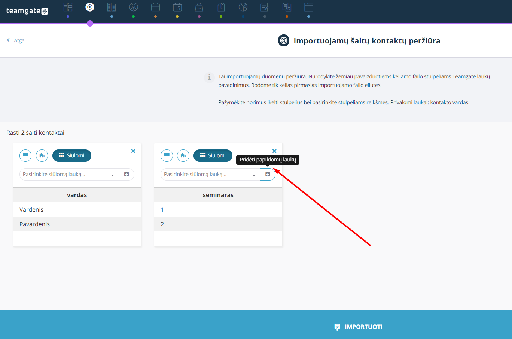Open the folder icon in top navigation
Image resolution: width=512 pixels, height=339 pixels.
309,7
